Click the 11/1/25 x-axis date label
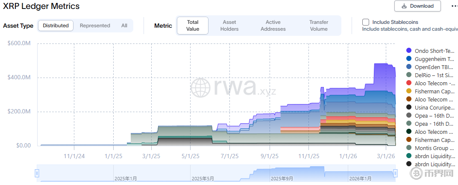Viewport: 458px width, 185px height. [308, 156]
